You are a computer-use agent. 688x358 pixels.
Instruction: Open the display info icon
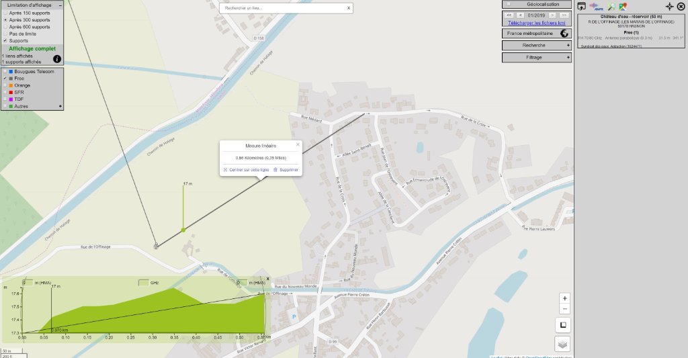57,59
